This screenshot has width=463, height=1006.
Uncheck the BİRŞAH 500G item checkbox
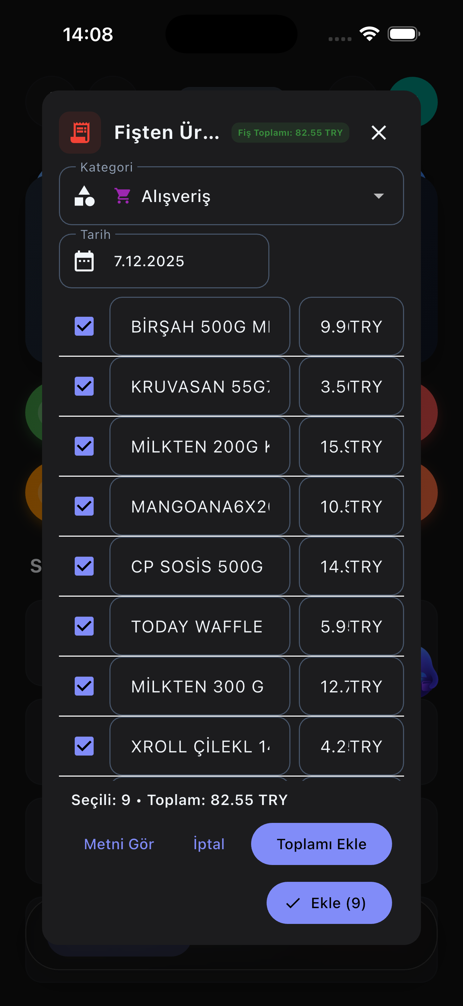pyautogui.click(x=84, y=326)
